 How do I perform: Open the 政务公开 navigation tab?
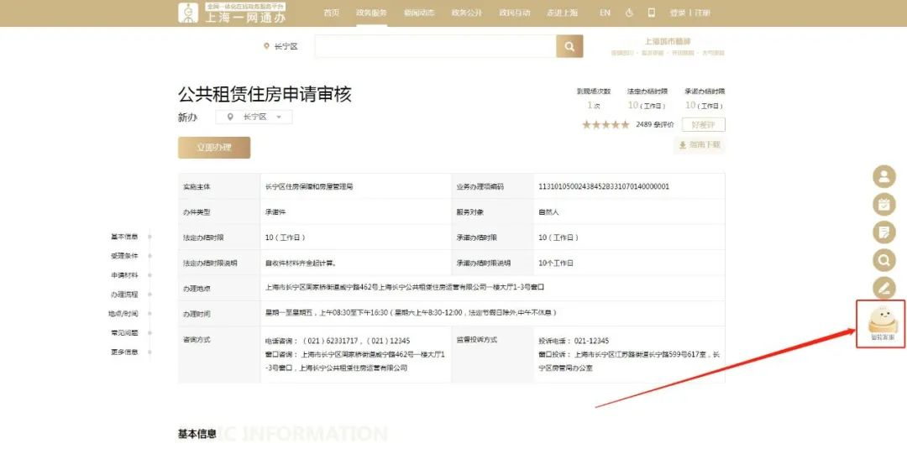click(467, 13)
